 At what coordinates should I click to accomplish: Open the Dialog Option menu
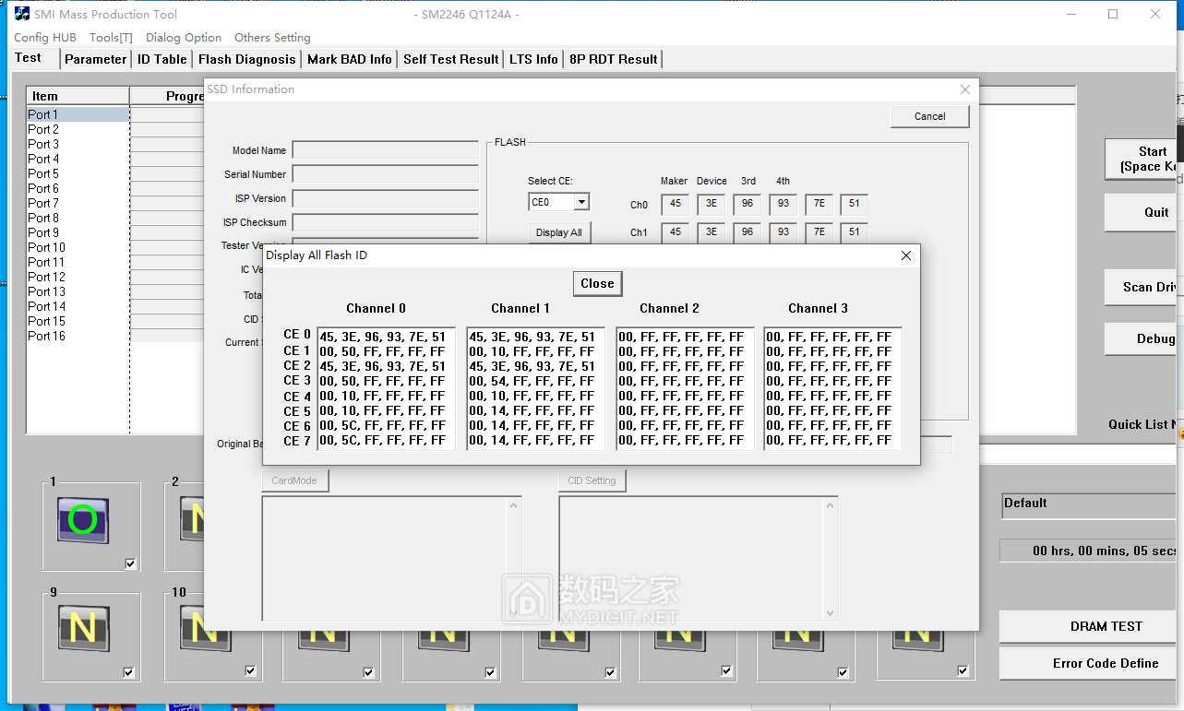(x=184, y=38)
